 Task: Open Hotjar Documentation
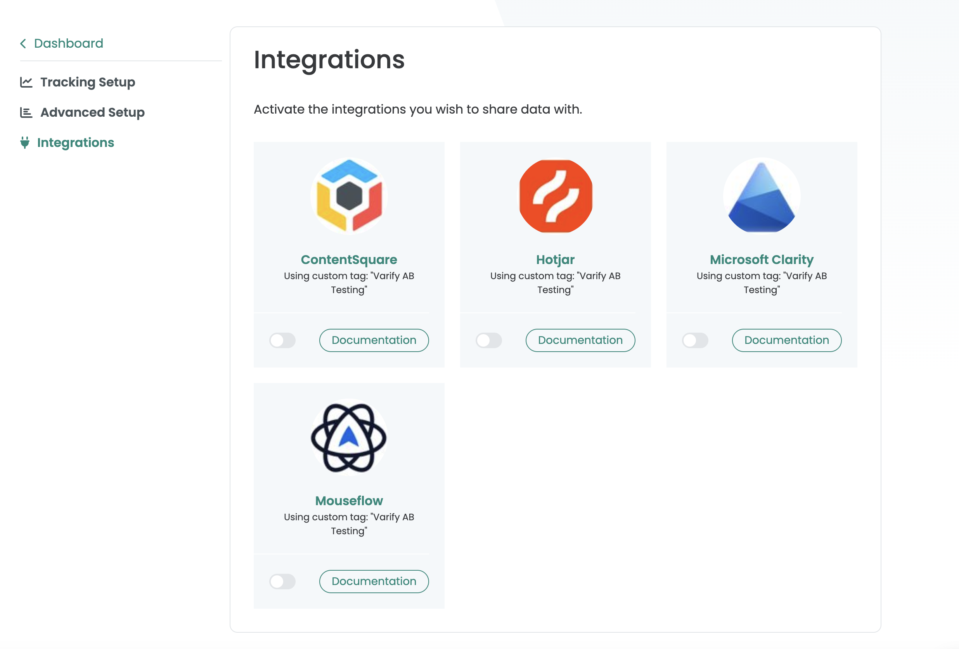tap(580, 340)
